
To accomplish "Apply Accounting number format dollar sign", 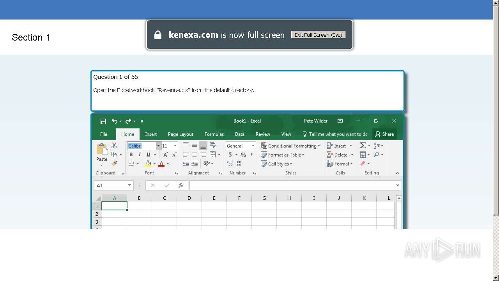I will [230, 155].
